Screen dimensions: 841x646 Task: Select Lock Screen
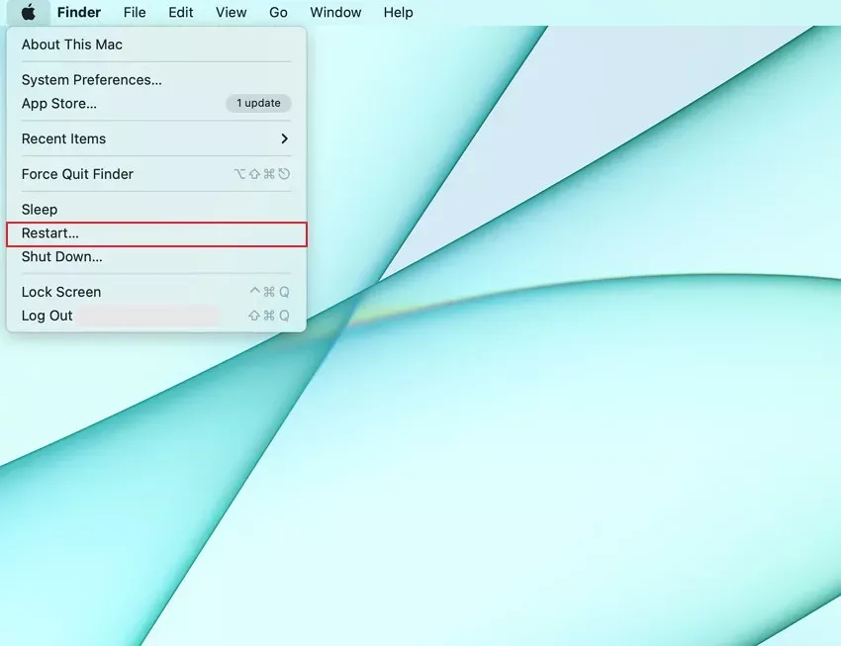coord(156,292)
